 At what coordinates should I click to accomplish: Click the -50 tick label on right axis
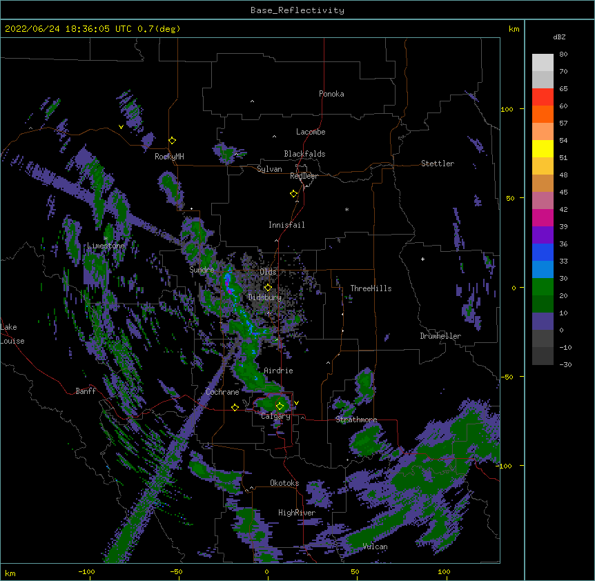507,377
